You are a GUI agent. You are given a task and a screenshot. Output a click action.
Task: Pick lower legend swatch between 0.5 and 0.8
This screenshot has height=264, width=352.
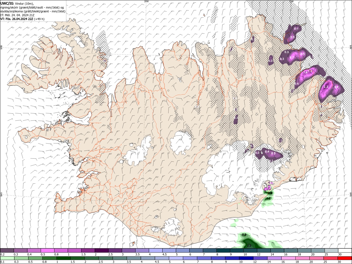pos(35,258)
